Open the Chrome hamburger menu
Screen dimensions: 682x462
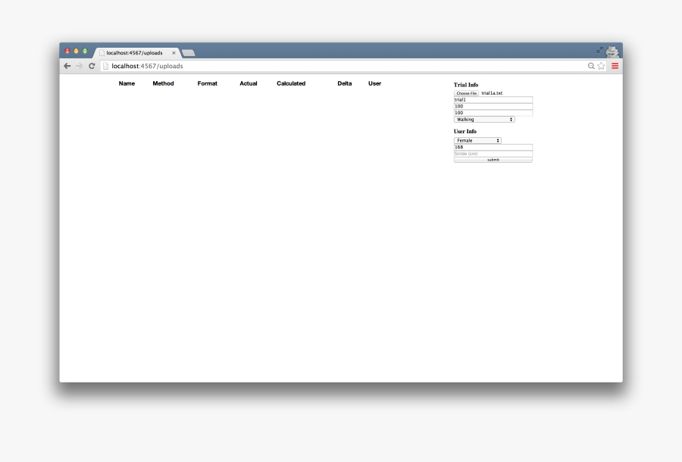coord(615,66)
